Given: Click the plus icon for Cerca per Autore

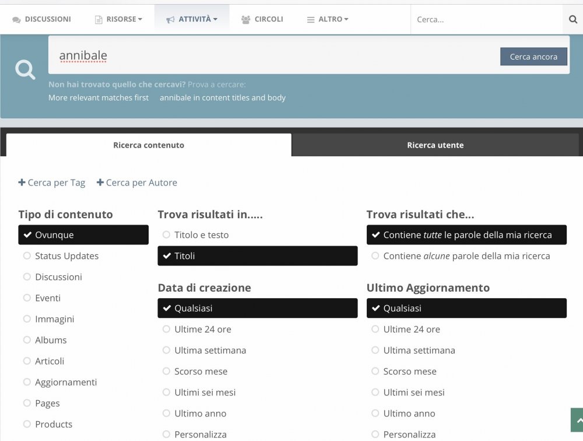Looking at the screenshot, I should click(100, 183).
